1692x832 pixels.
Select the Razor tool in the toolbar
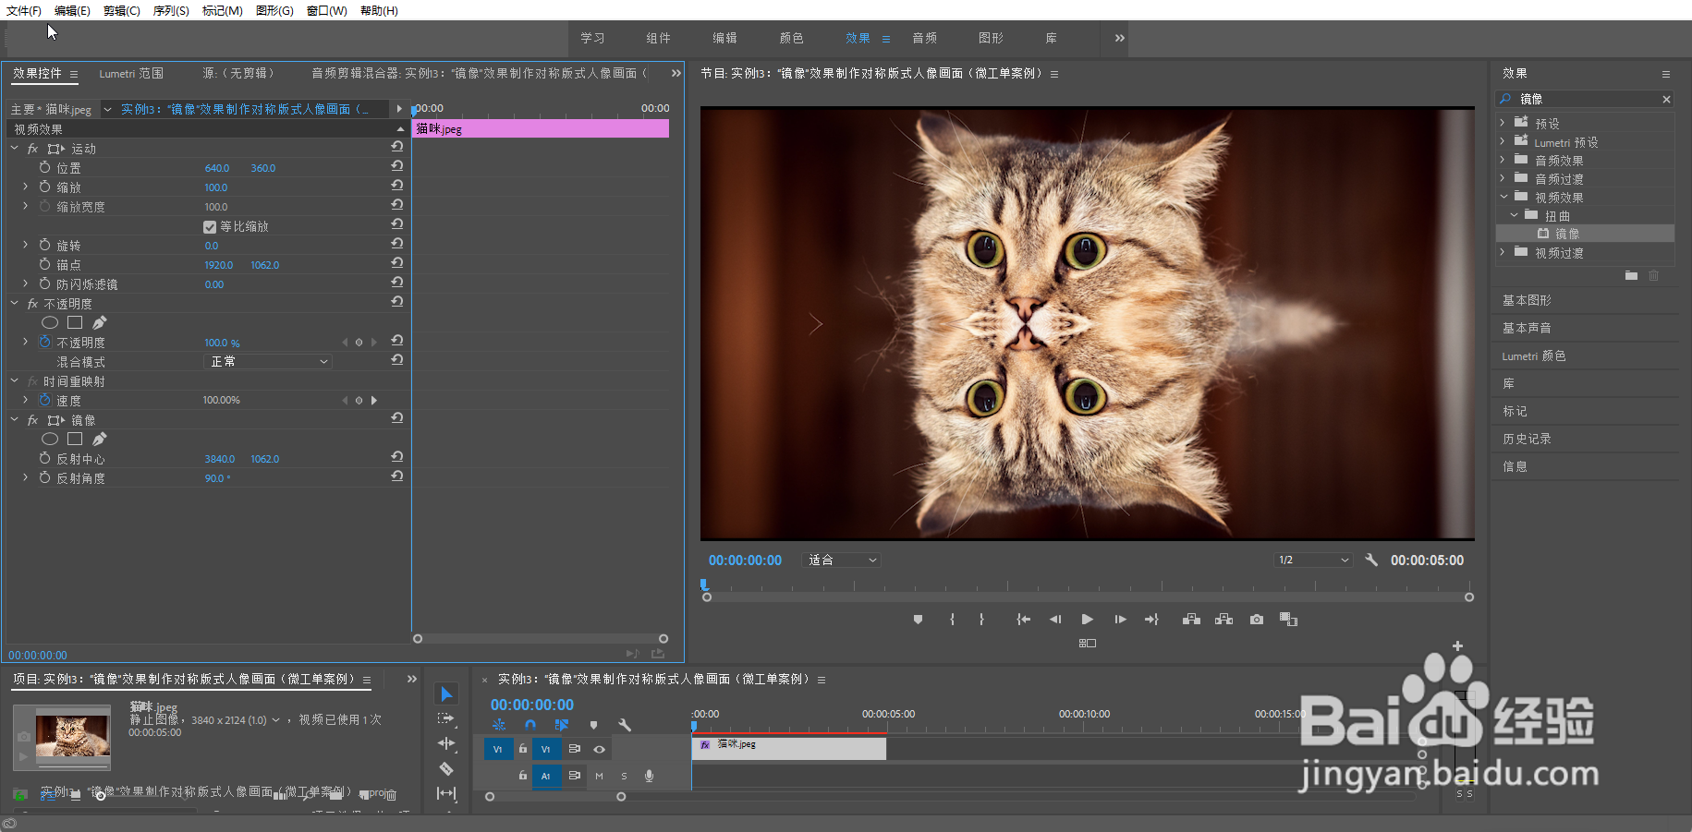[x=446, y=768]
